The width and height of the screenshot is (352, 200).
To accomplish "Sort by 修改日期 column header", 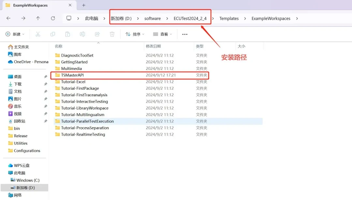I will (154, 47).
